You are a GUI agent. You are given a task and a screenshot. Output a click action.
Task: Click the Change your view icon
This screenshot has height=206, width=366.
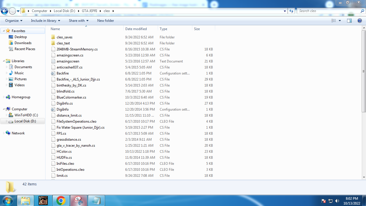333,21
